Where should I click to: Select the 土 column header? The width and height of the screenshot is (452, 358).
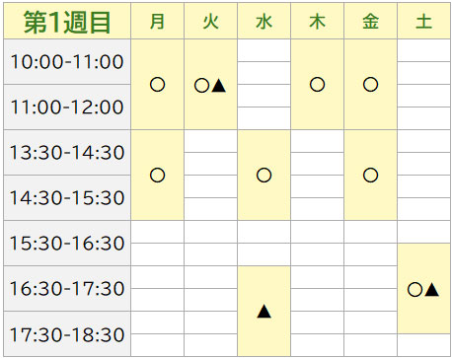(423, 21)
